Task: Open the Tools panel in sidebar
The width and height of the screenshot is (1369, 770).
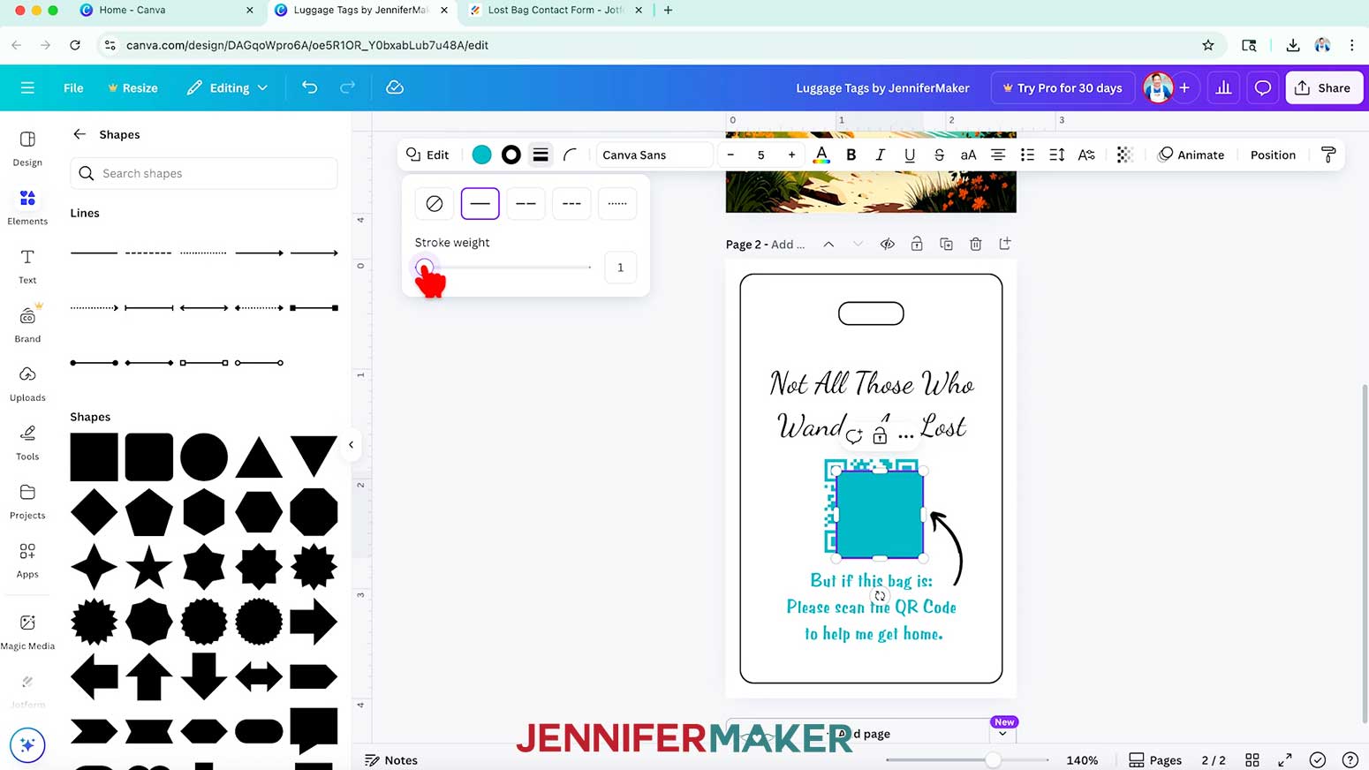Action: pos(27,442)
